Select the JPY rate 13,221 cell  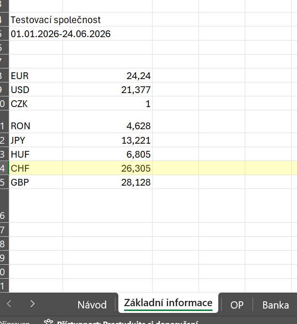[107, 140]
